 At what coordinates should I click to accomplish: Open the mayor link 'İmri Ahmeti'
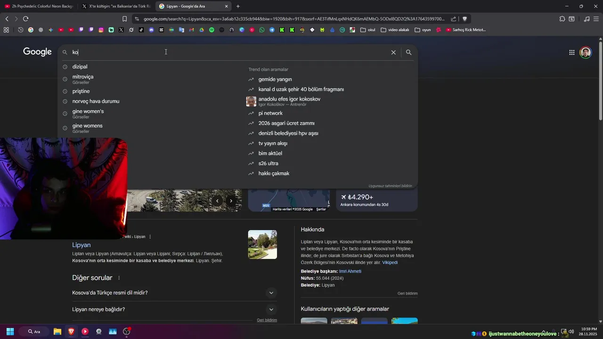pyautogui.click(x=350, y=271)
